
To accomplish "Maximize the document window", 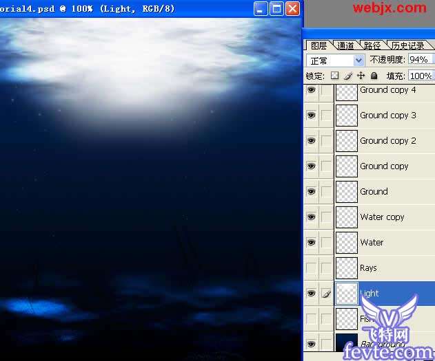I will pos(276,8).
